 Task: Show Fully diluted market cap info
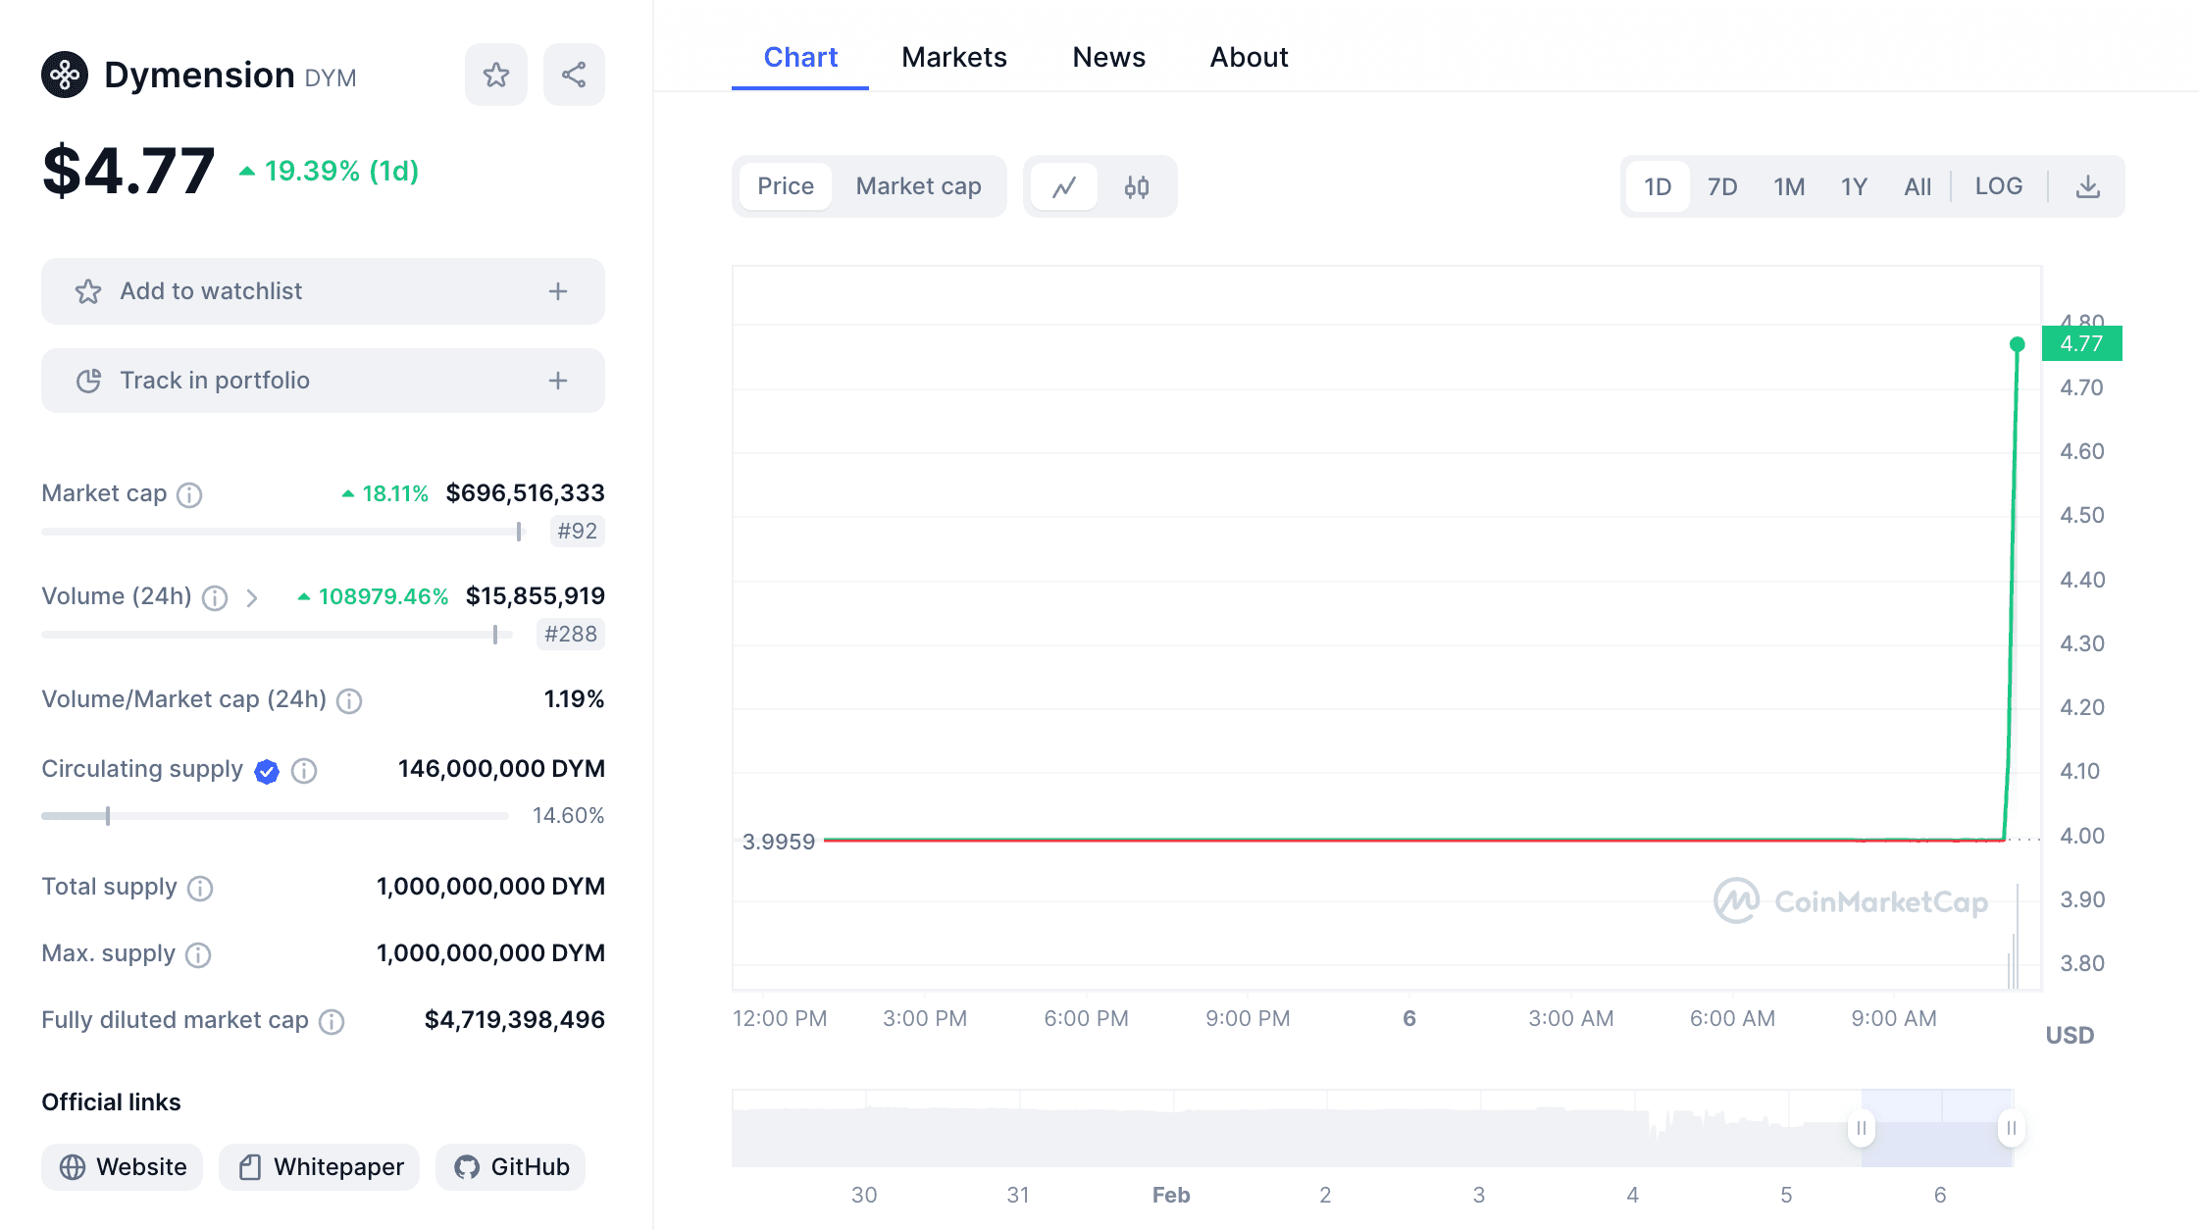332,1022
